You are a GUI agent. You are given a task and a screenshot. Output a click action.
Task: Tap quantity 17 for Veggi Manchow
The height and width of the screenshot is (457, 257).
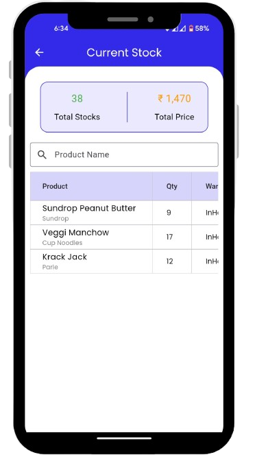(x=169, y=237)
